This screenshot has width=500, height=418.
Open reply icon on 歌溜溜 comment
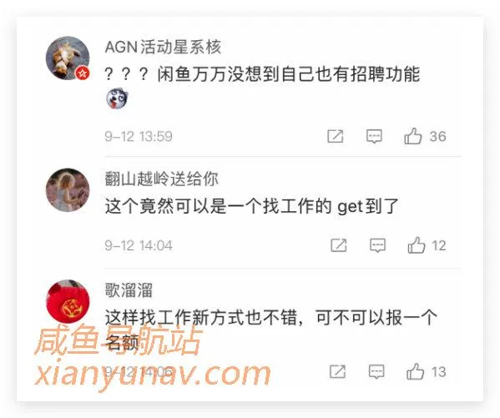(x=376, y=371)
